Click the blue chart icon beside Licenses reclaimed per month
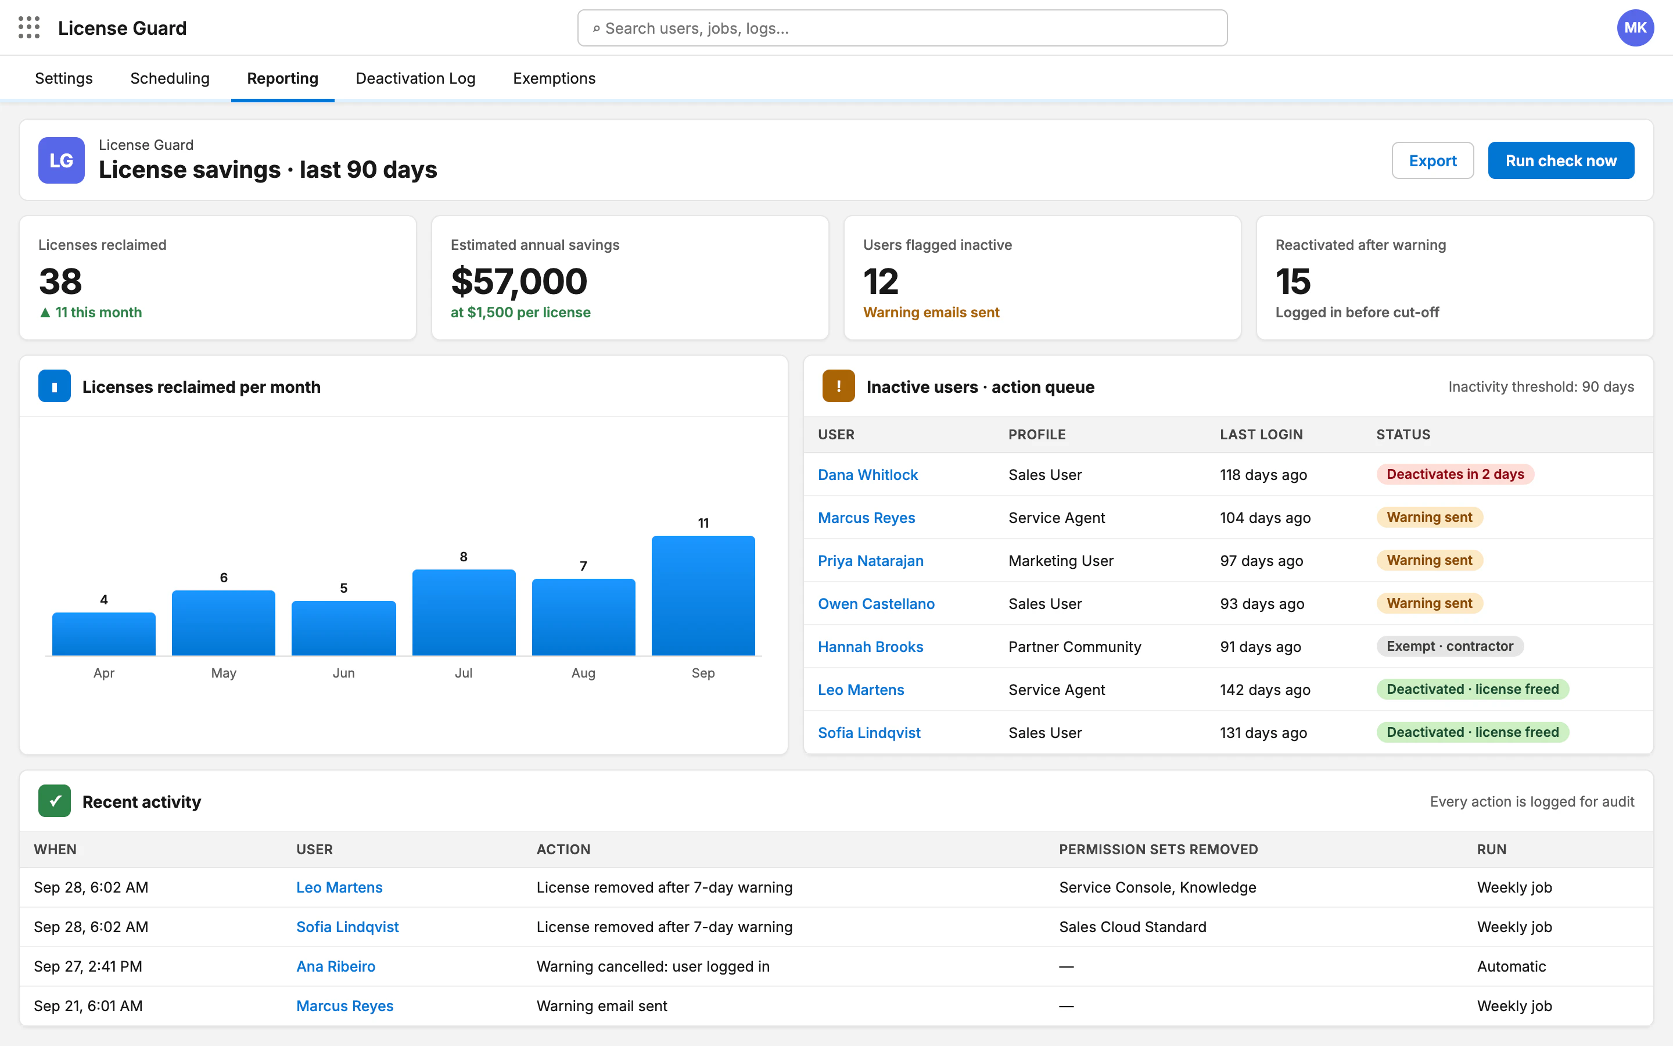1673x1046 pixels. point(55,386)
